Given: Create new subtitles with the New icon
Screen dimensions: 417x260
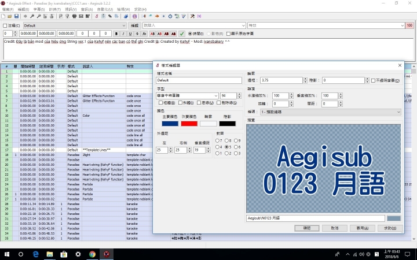Looking at the screenshot, I should point(3,16).
